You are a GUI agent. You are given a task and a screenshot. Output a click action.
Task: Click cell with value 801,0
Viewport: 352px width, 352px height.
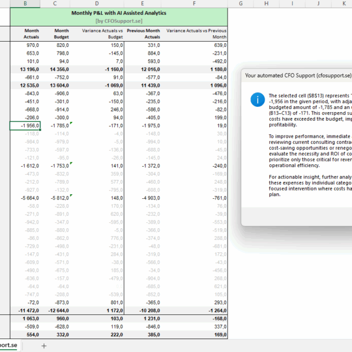pos(97,303)
